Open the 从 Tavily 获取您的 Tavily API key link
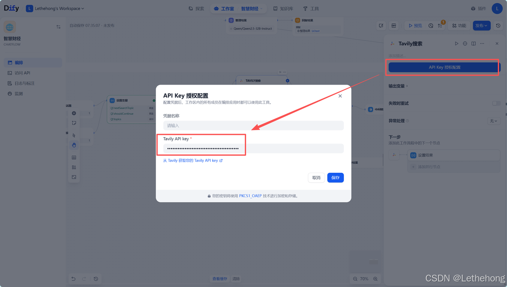Screen dimensions: 507x287 point(193,160)
